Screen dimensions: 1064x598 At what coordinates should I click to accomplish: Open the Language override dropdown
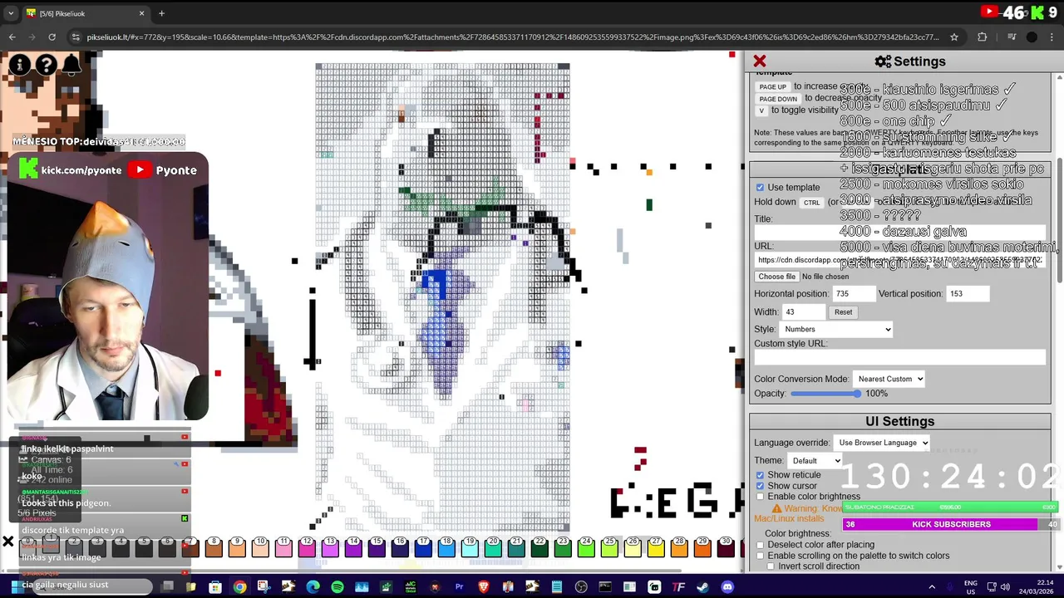pos(882,443)
